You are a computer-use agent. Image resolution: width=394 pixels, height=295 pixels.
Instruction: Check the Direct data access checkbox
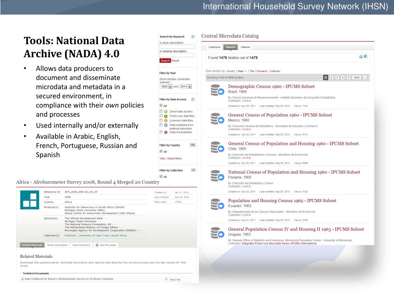click(x=161, y=111)
